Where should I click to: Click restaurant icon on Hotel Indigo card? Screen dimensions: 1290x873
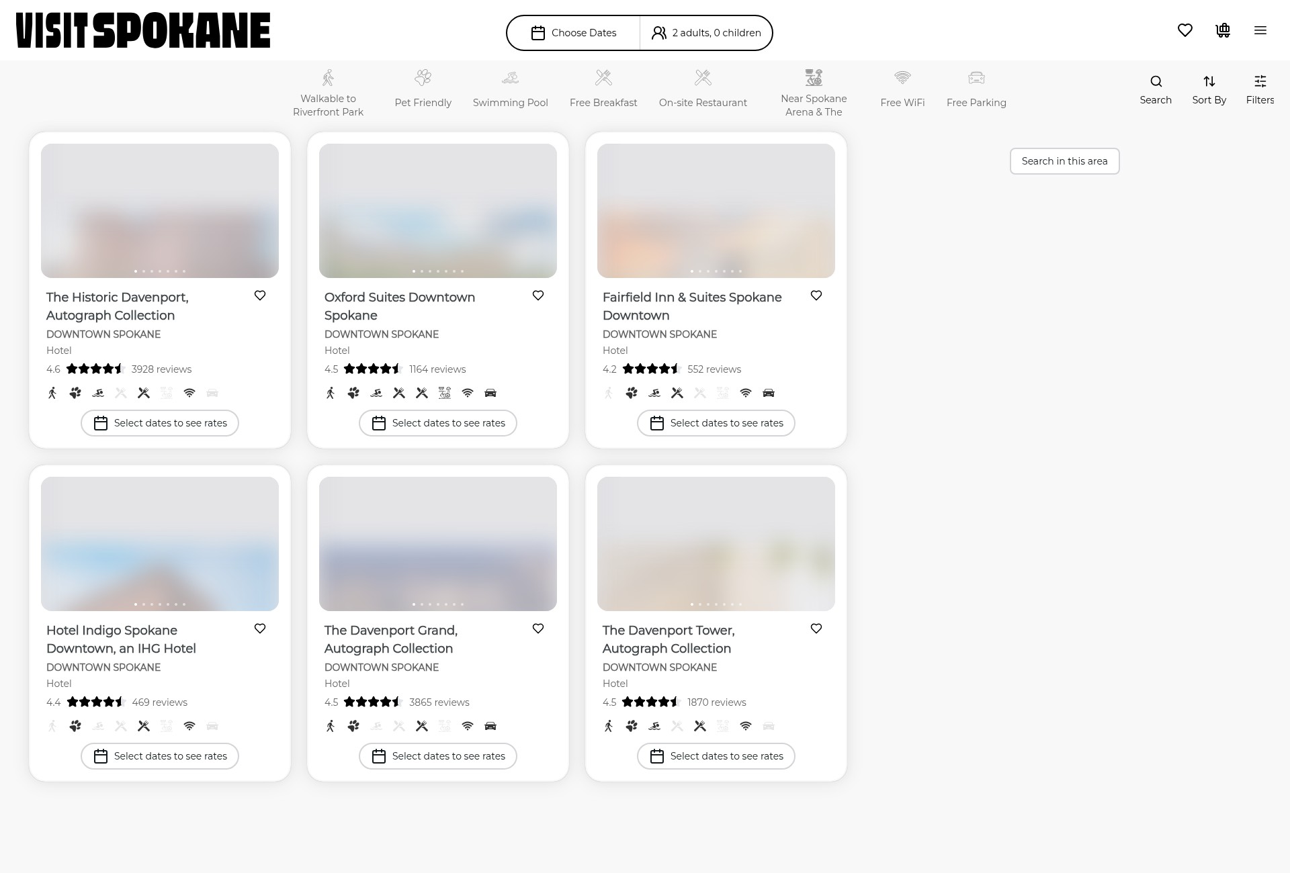coord(144,726)
